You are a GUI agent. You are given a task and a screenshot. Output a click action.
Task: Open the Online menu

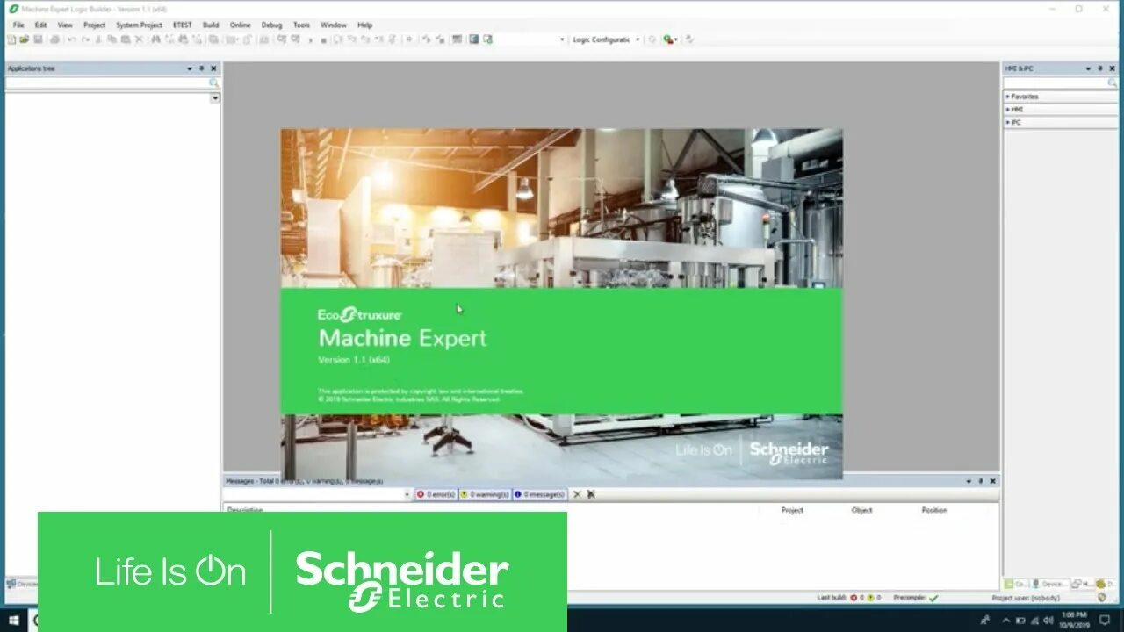click(x=241, y=25)
